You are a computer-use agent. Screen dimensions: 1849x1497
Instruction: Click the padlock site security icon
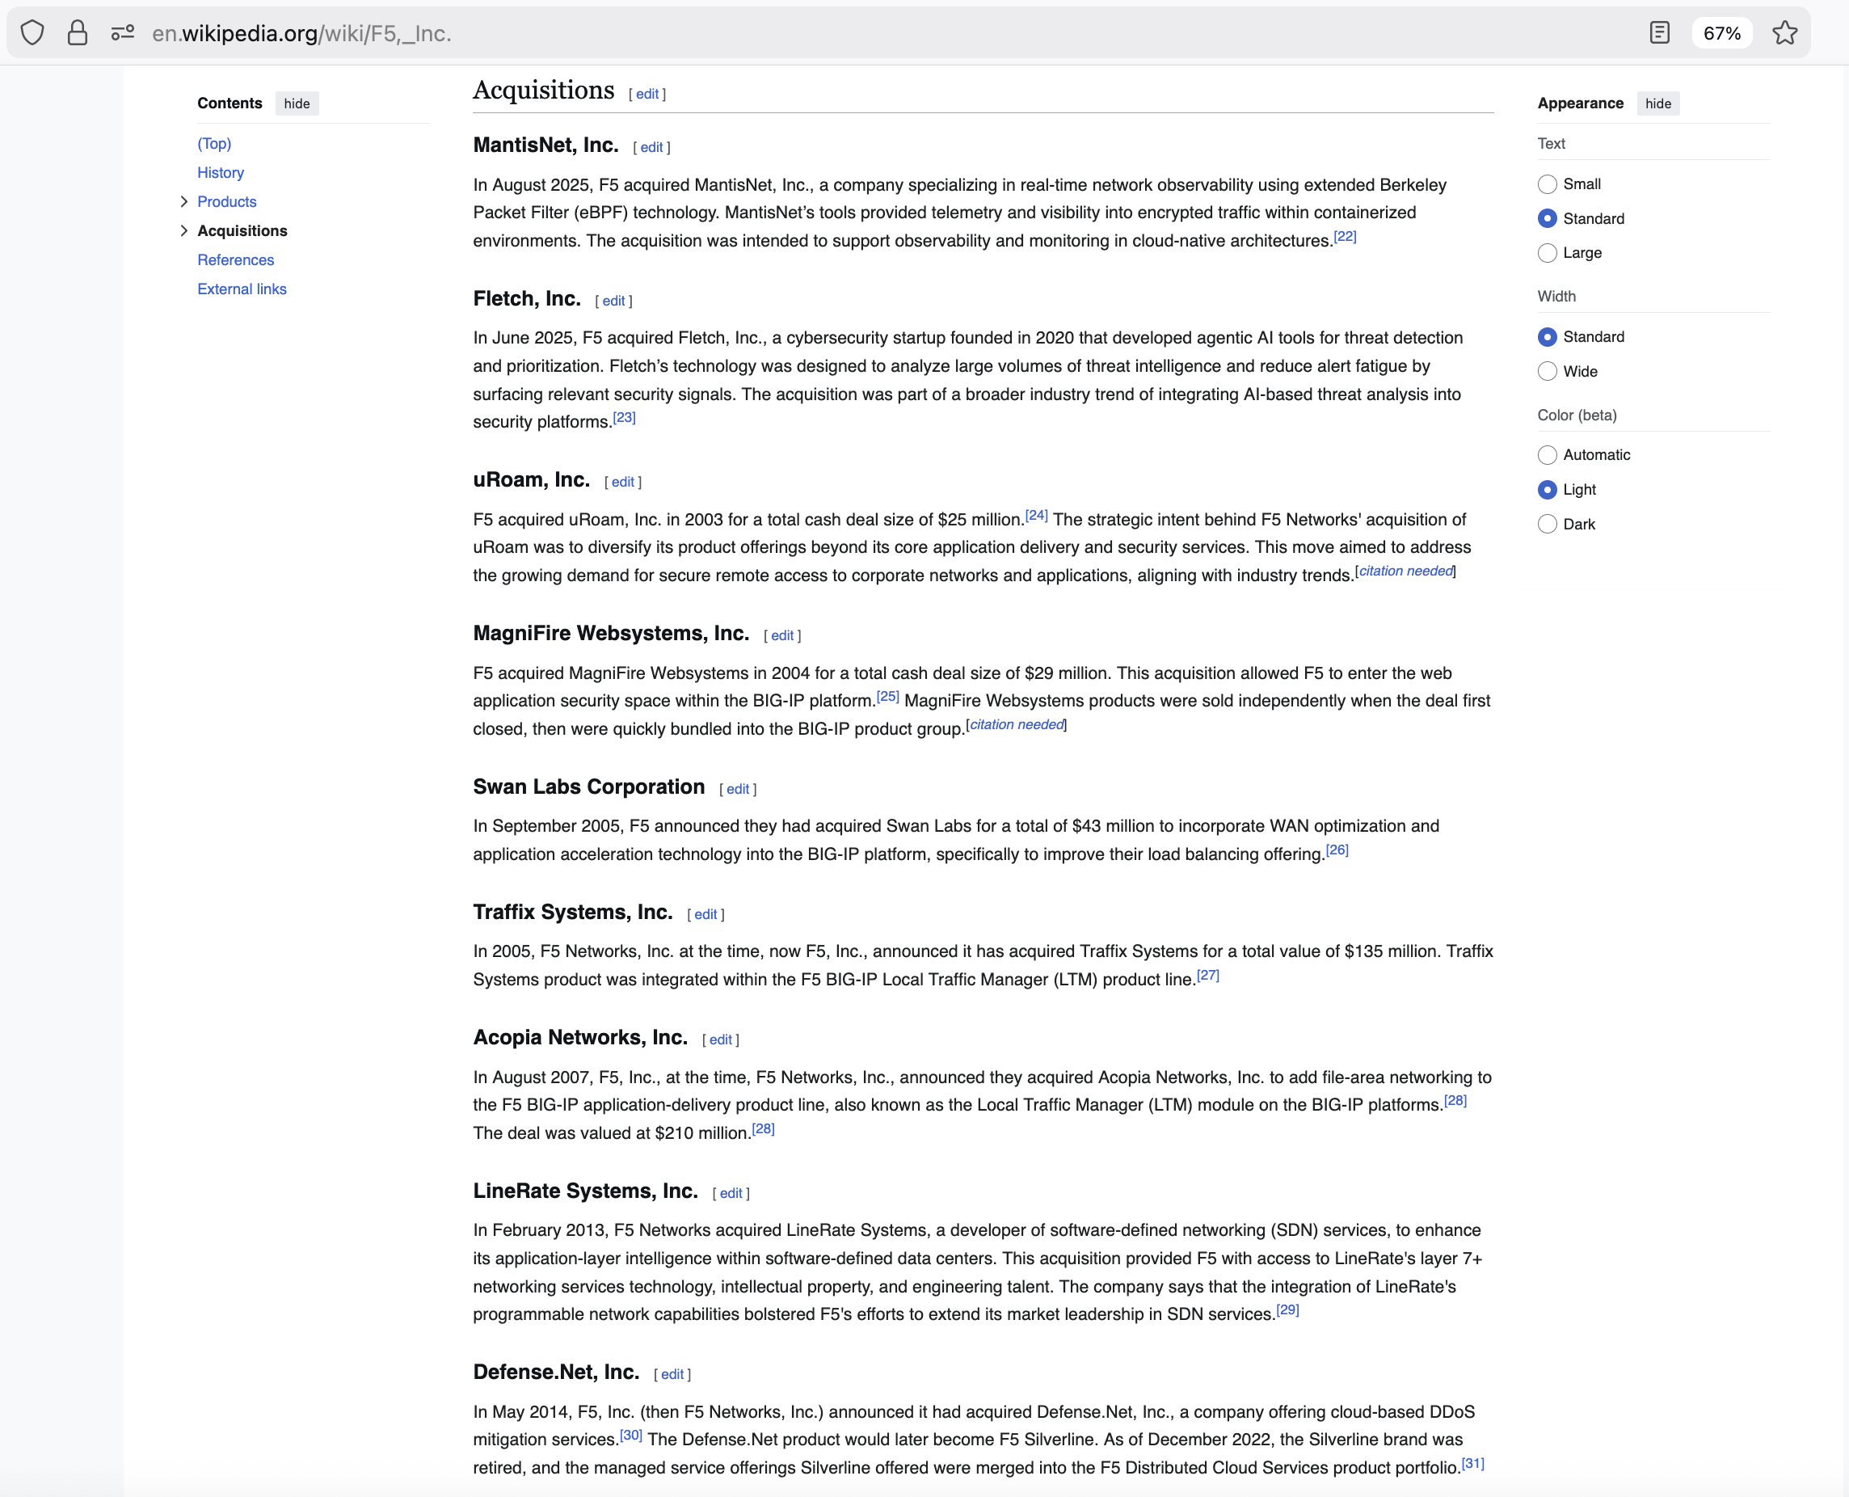pyautogui.click(x=78, y=33)
